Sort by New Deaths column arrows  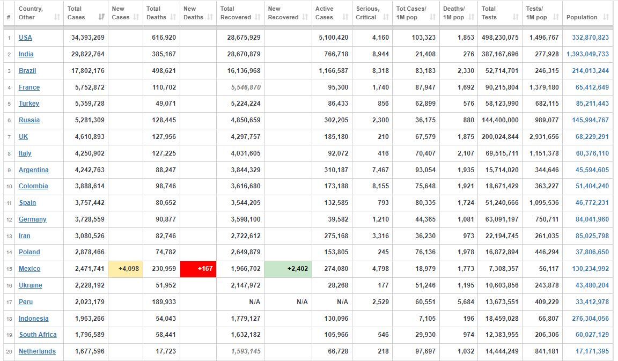pyautogui.click(x=210, y=17)
